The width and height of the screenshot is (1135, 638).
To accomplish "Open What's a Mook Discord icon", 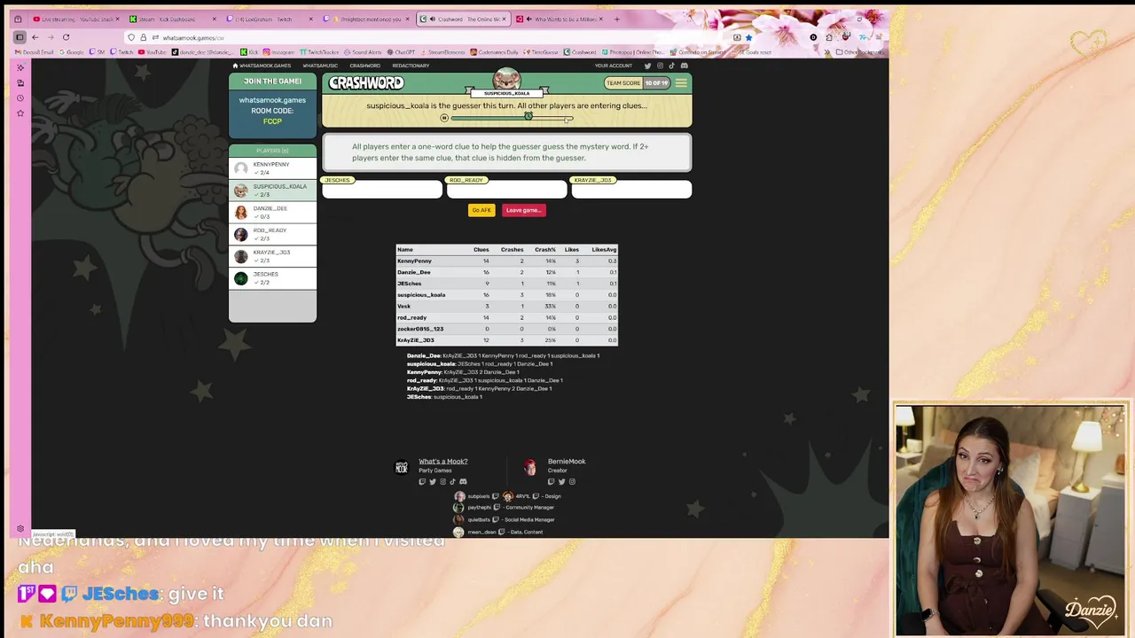I will coord(463,482).
